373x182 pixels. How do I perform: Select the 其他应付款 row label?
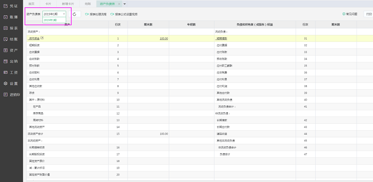point(223,93)
